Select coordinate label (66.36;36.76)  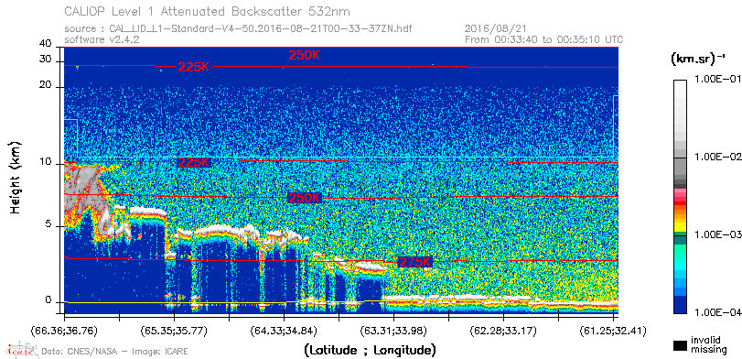click(64, 331)
